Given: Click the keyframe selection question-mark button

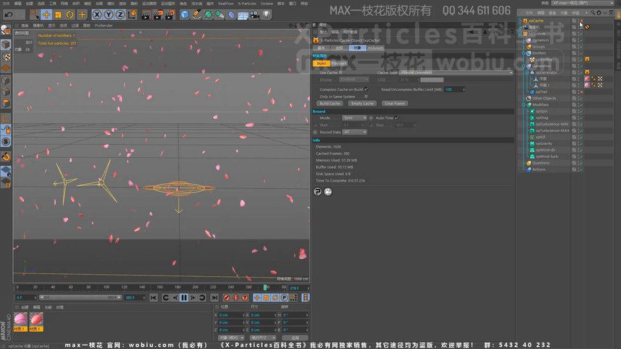Looking at the screenshot, I should point(245,298).
